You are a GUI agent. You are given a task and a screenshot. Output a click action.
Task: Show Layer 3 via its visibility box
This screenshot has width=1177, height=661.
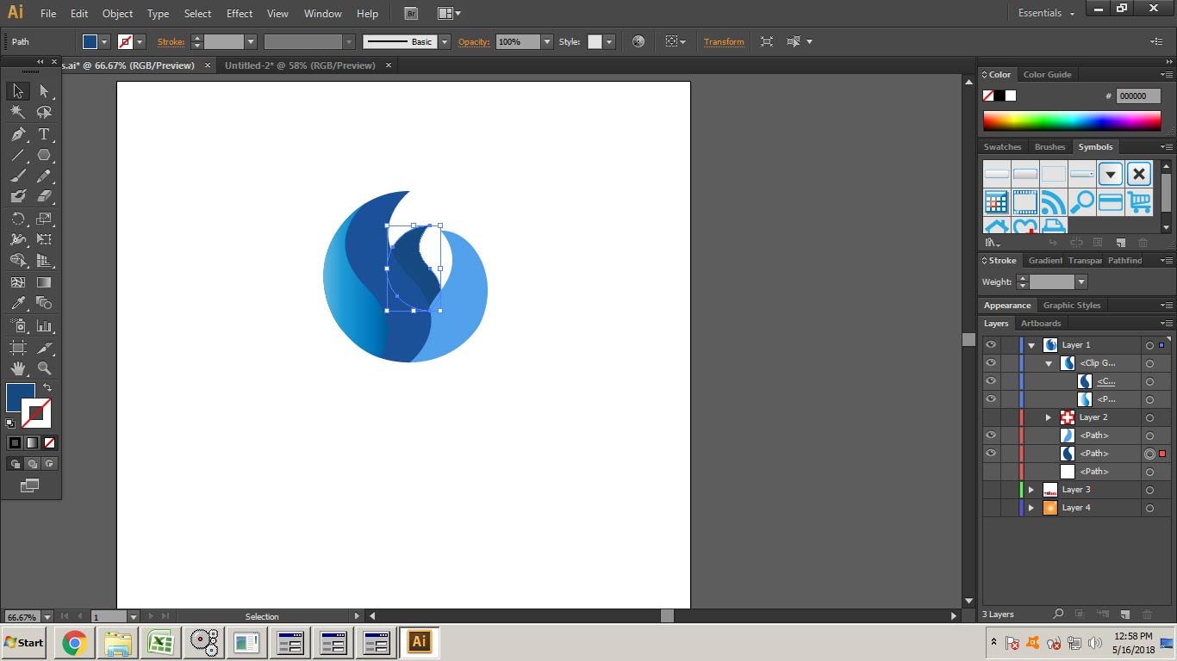(x=991, y=489)
